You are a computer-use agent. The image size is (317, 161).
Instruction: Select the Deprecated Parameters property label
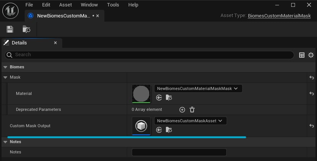pyautogui.click(x=38, y=109)
